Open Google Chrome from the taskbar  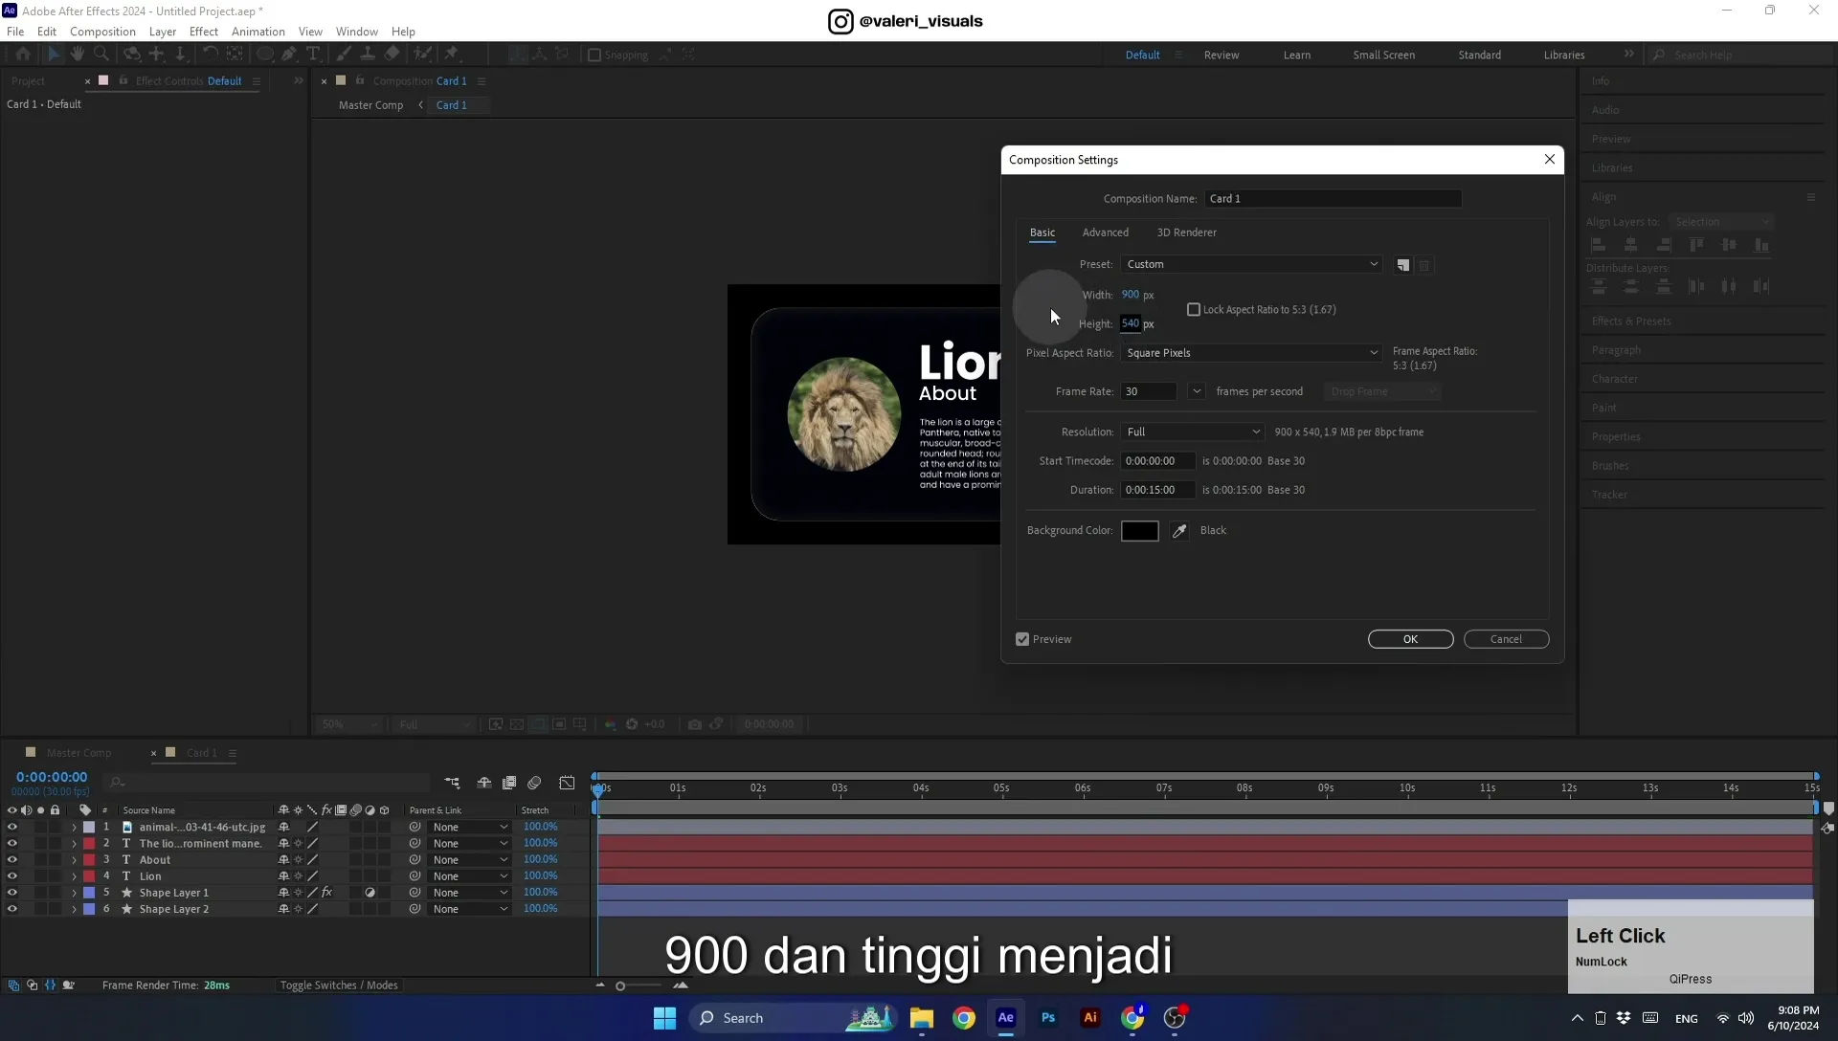pyautogui.click(x=964, y=1018)
